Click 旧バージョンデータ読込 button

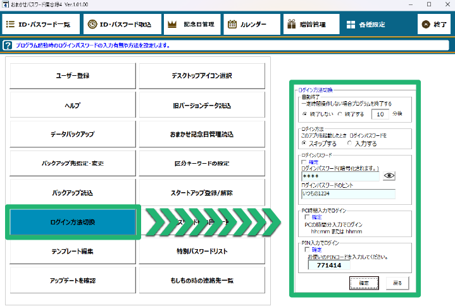click(202, 105)
